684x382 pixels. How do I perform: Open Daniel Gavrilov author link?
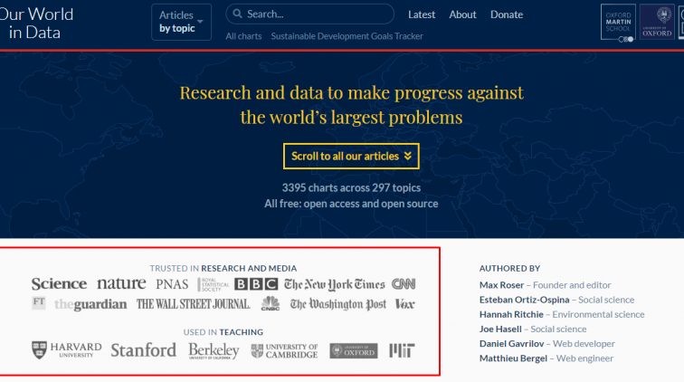[x=512, y=344]
